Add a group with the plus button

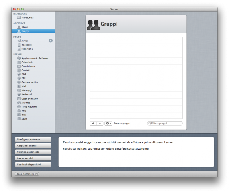(93, 123)
